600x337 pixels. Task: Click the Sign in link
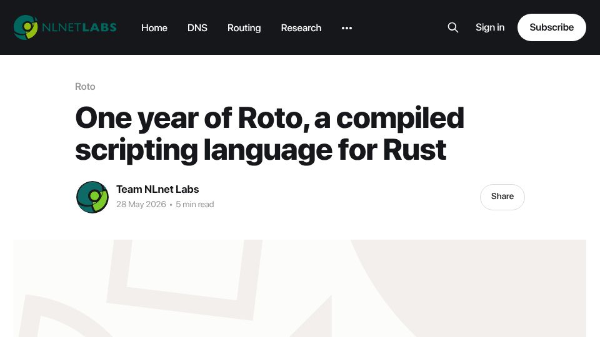click(490, 27)
